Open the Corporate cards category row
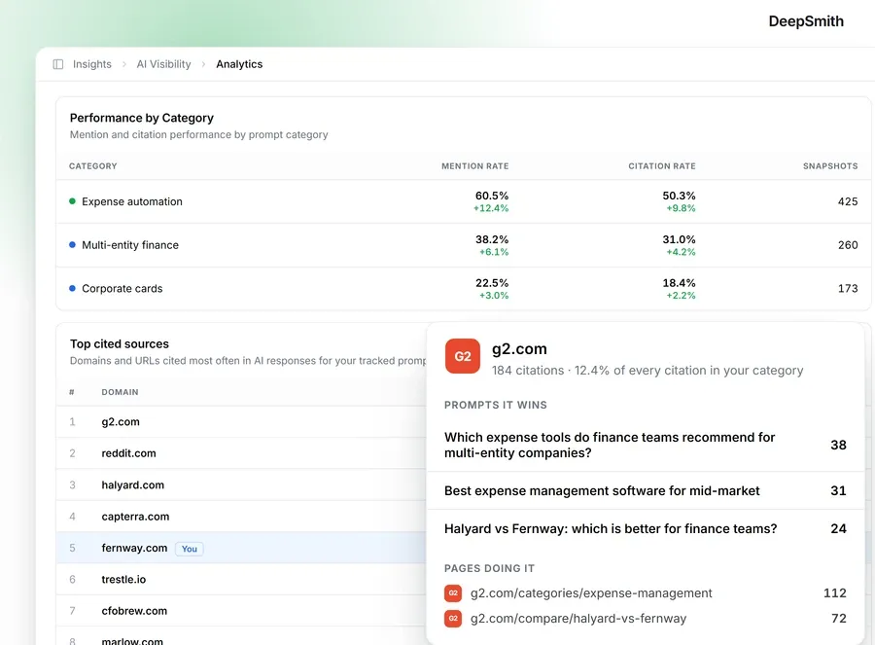 pos(463,289)
